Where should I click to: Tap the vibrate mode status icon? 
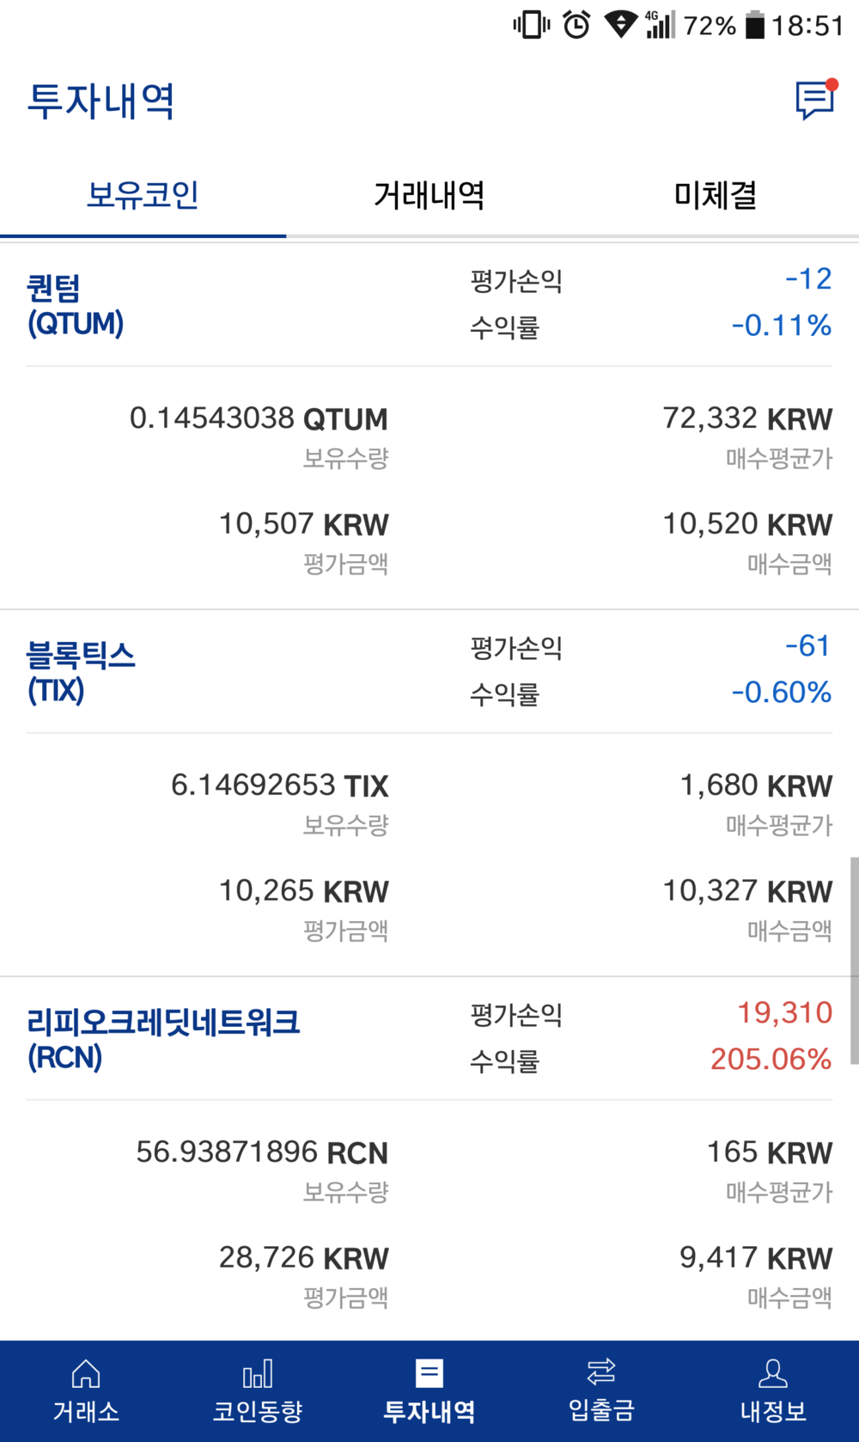(532, 25)
